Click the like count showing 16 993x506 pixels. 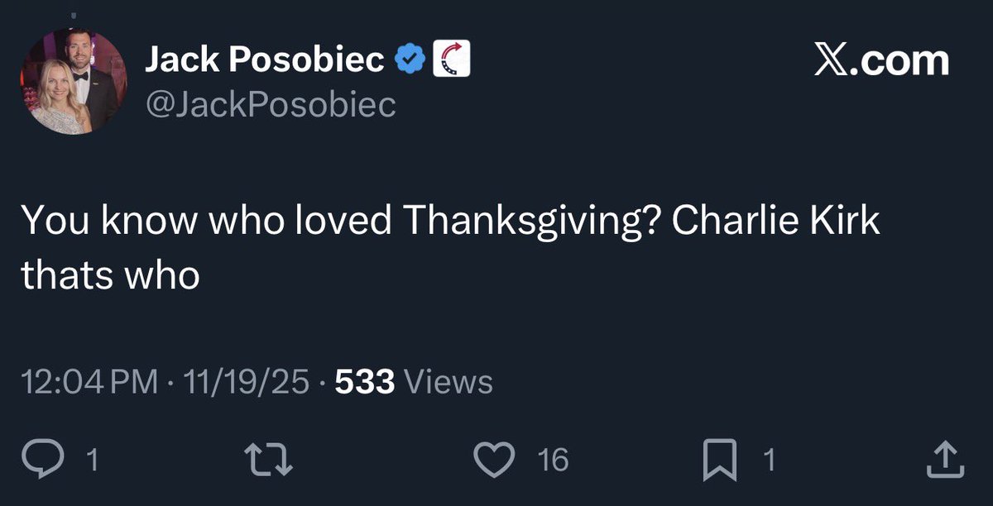(x=553, y=461)
